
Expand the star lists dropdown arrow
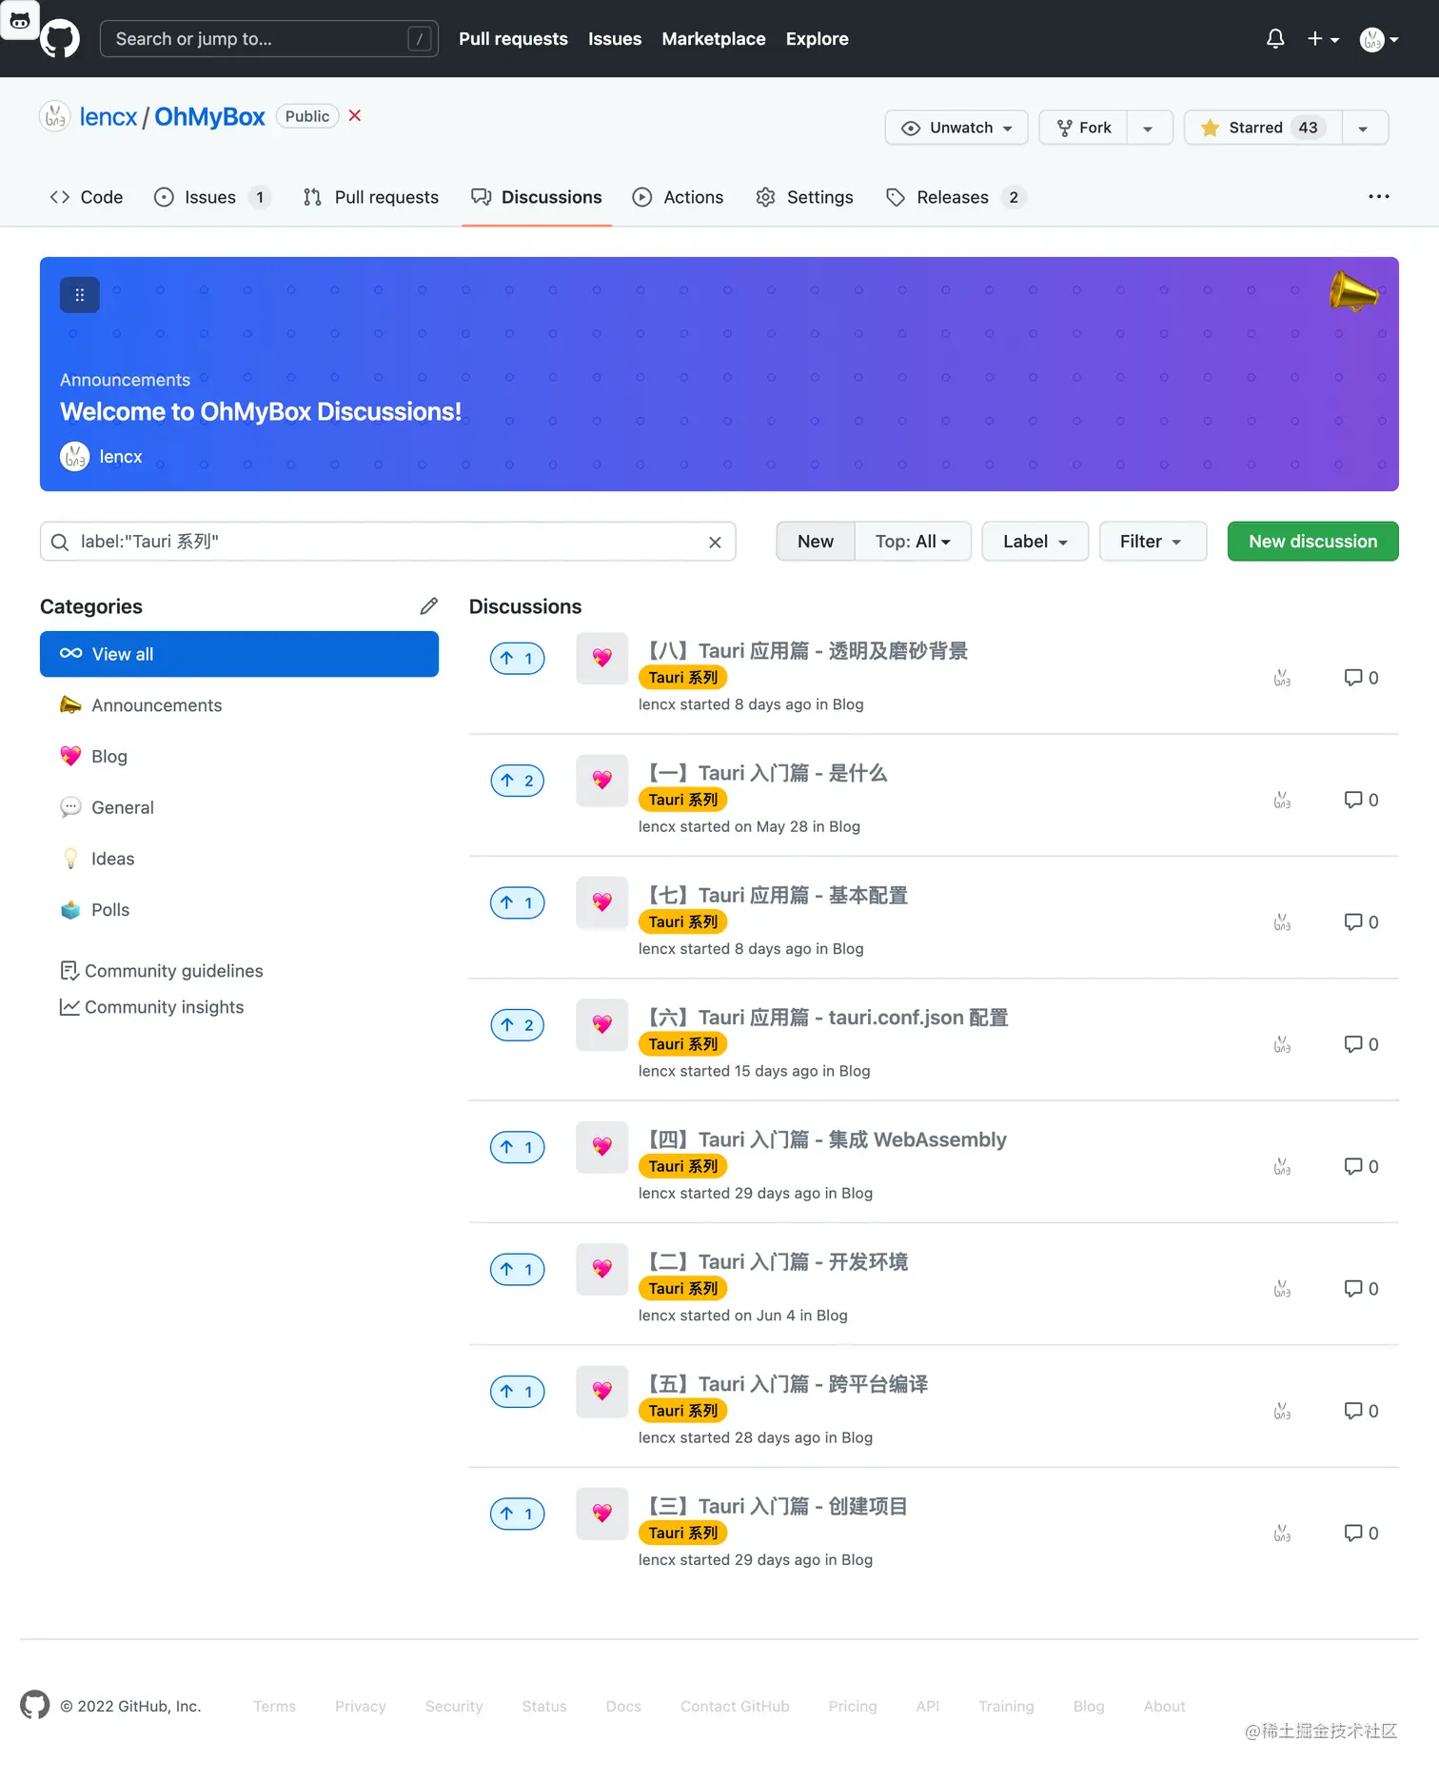[x=1365, y=128]
